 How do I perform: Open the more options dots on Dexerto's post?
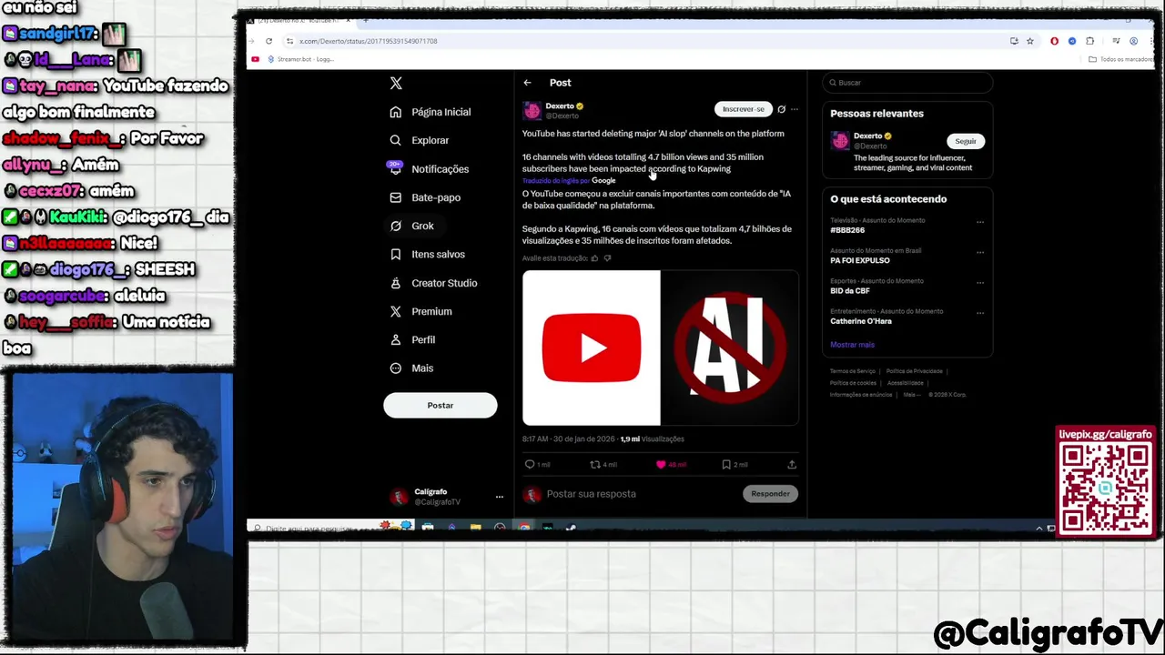tap(795, 109)
